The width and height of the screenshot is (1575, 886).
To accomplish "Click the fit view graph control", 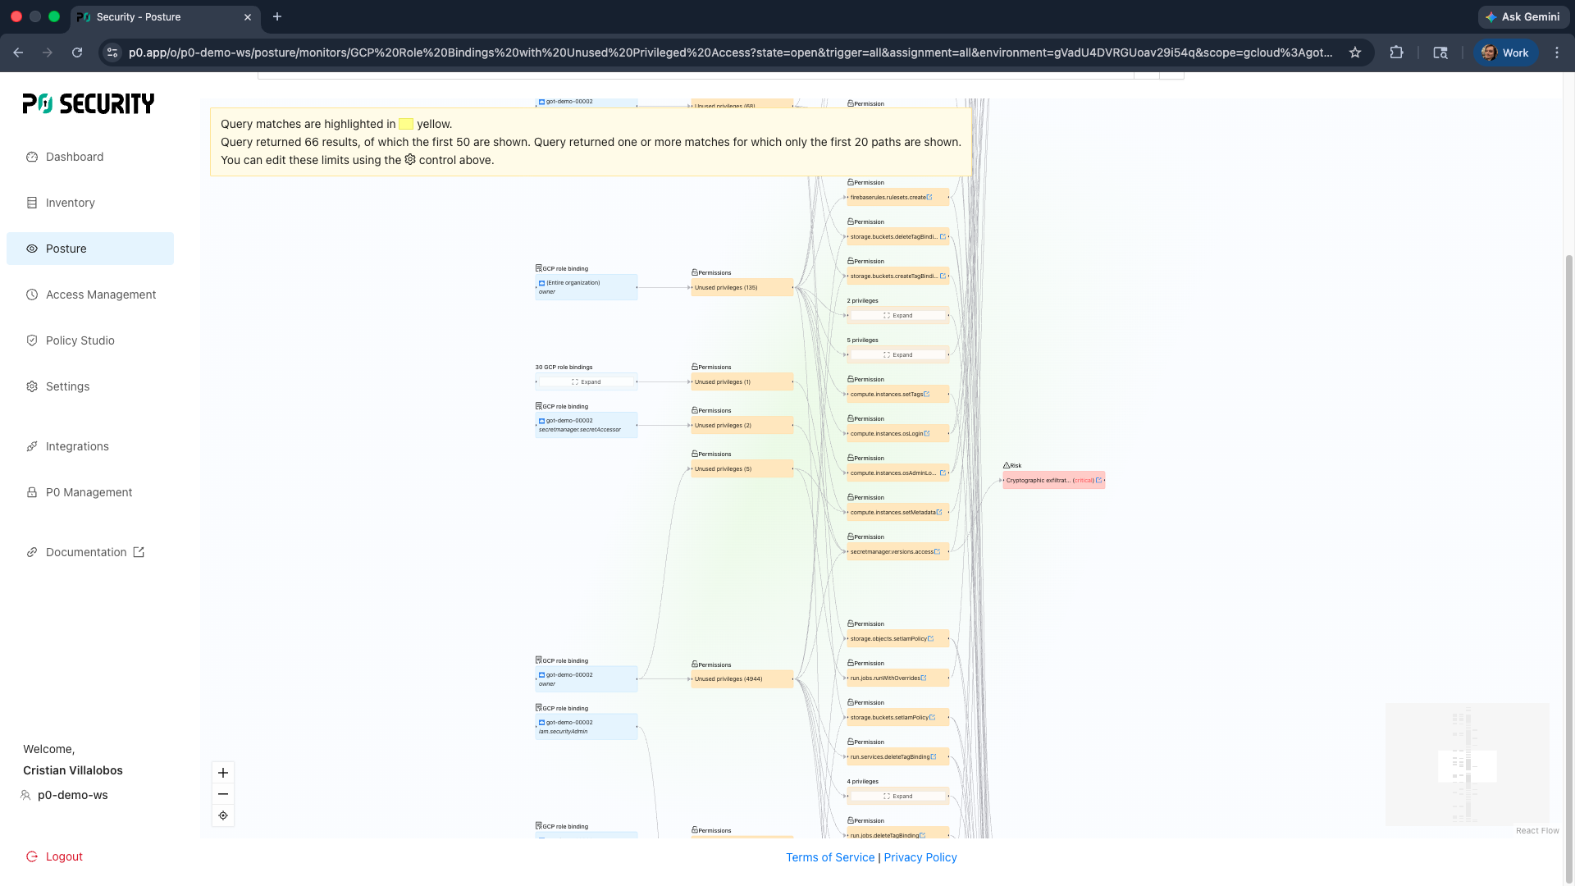I will coord(223,815).
